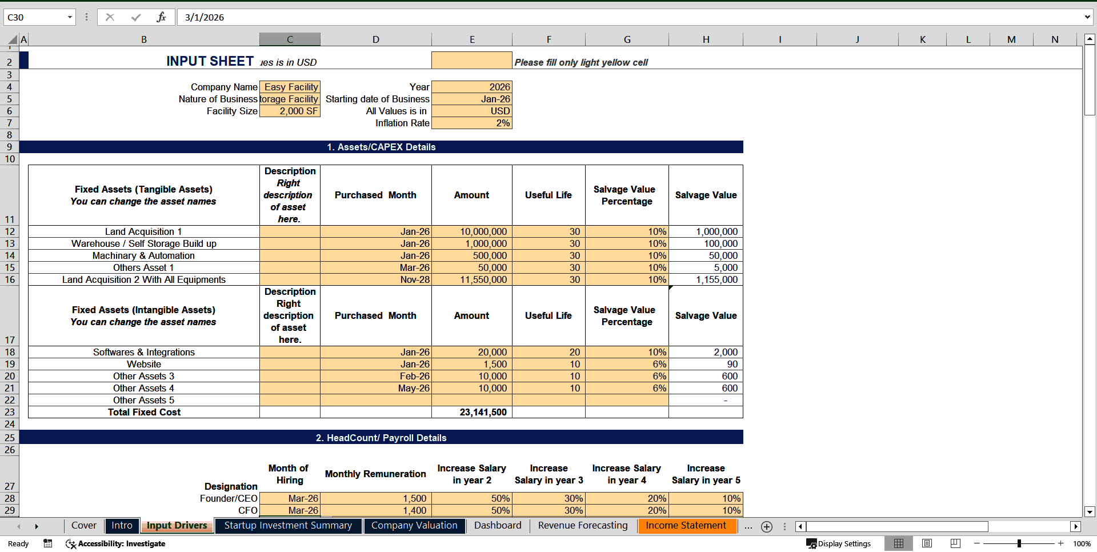The height and width of the screenshot is (552, 1097).
Task: Go to previous sheet tabs arrow
Action: pyautogui.click(x=19, y=526)
